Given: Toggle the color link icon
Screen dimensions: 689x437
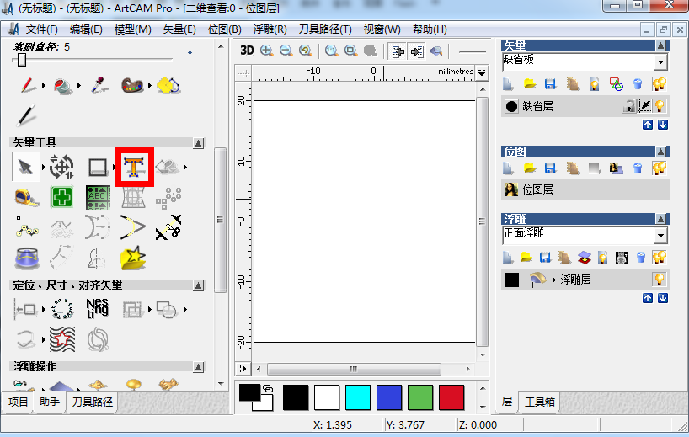Looking at the screenshot, I should click(x=268, y=389).
